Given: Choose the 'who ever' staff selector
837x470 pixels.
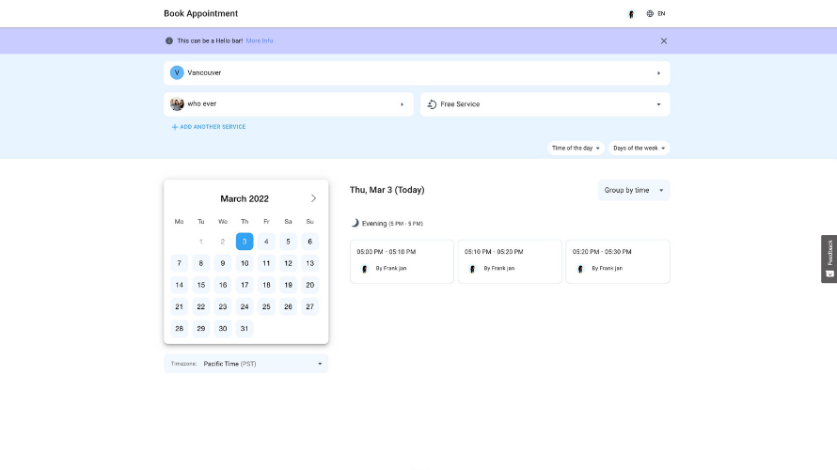Looking at the screenshot, I should (x=288, y=104).
